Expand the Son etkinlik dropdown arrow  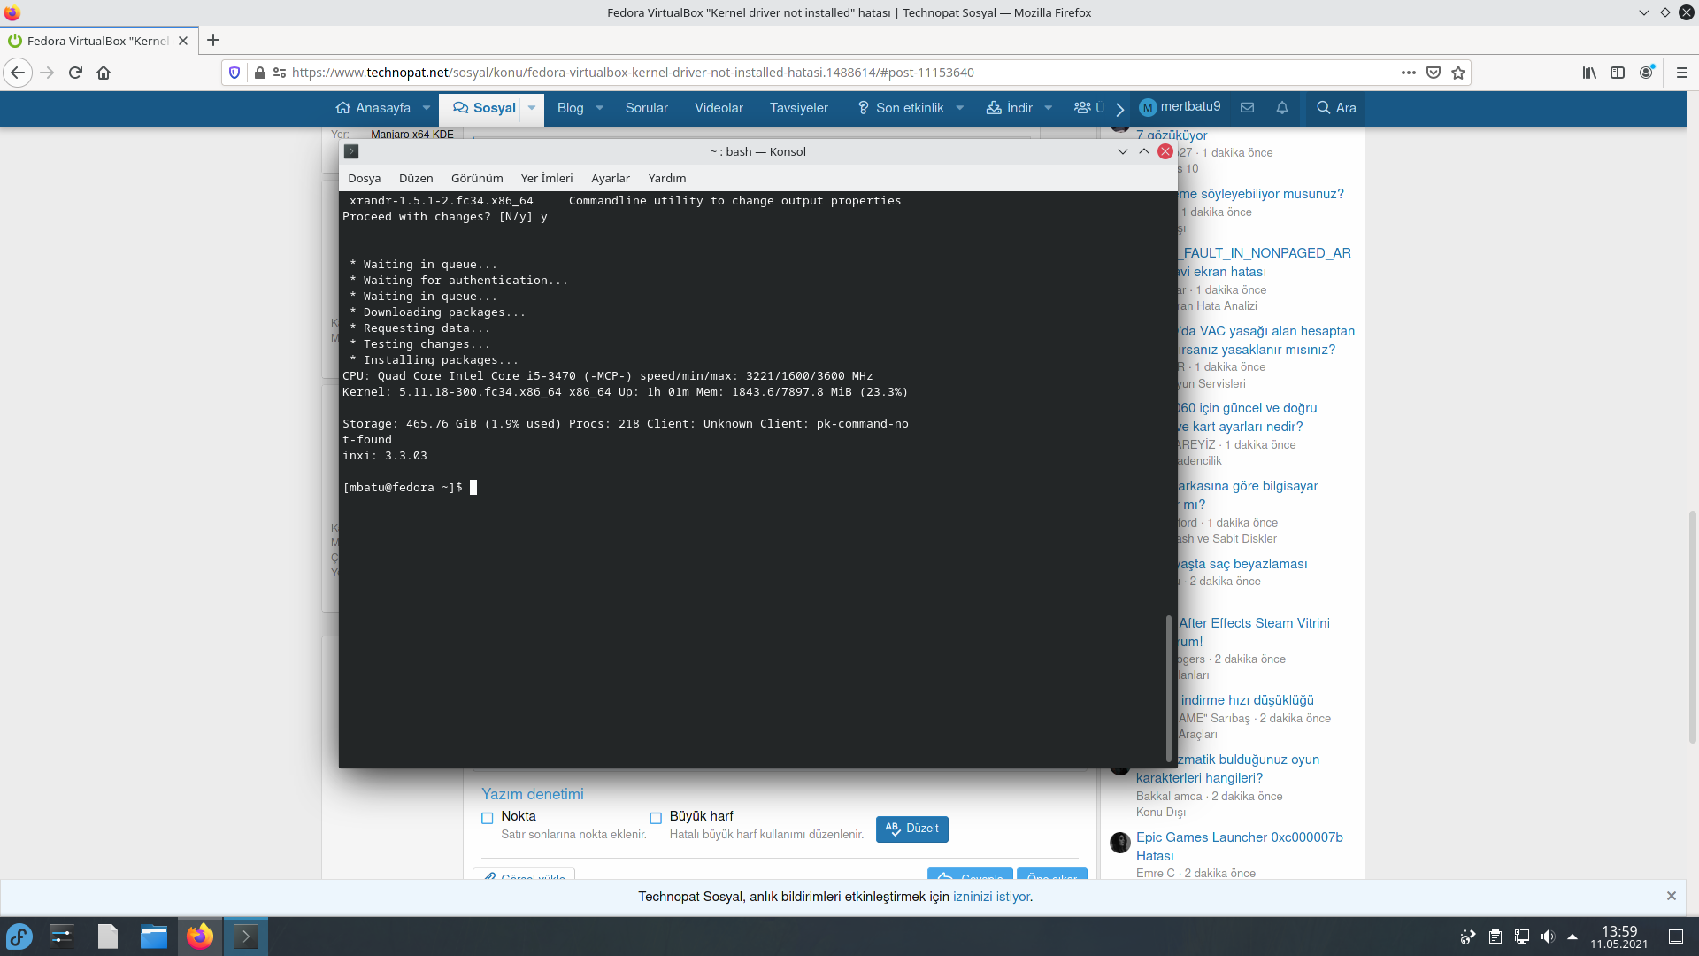959,107
